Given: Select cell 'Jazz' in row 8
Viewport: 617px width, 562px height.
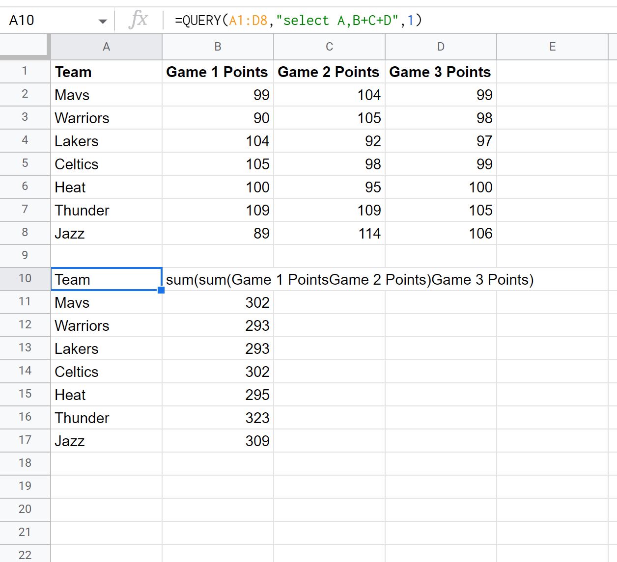Looking at the screenshot, I should coord(106,233).
